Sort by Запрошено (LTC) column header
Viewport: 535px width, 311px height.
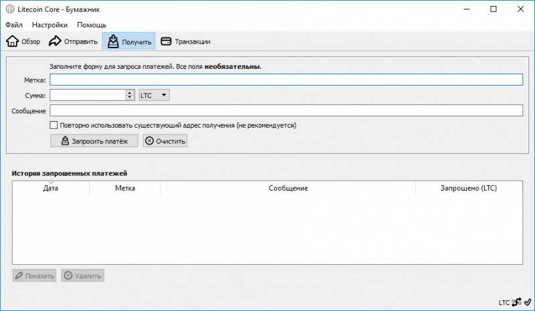pyautogui.click(x=469, y=188)
